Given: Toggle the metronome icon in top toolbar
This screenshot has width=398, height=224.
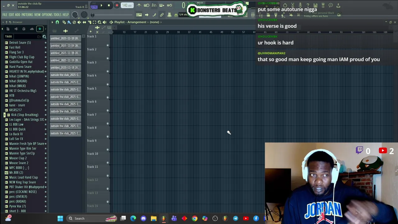Looking at the screenshot, I should (x=139, y=5).
